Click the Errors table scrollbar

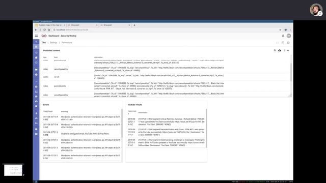point(122,123)
